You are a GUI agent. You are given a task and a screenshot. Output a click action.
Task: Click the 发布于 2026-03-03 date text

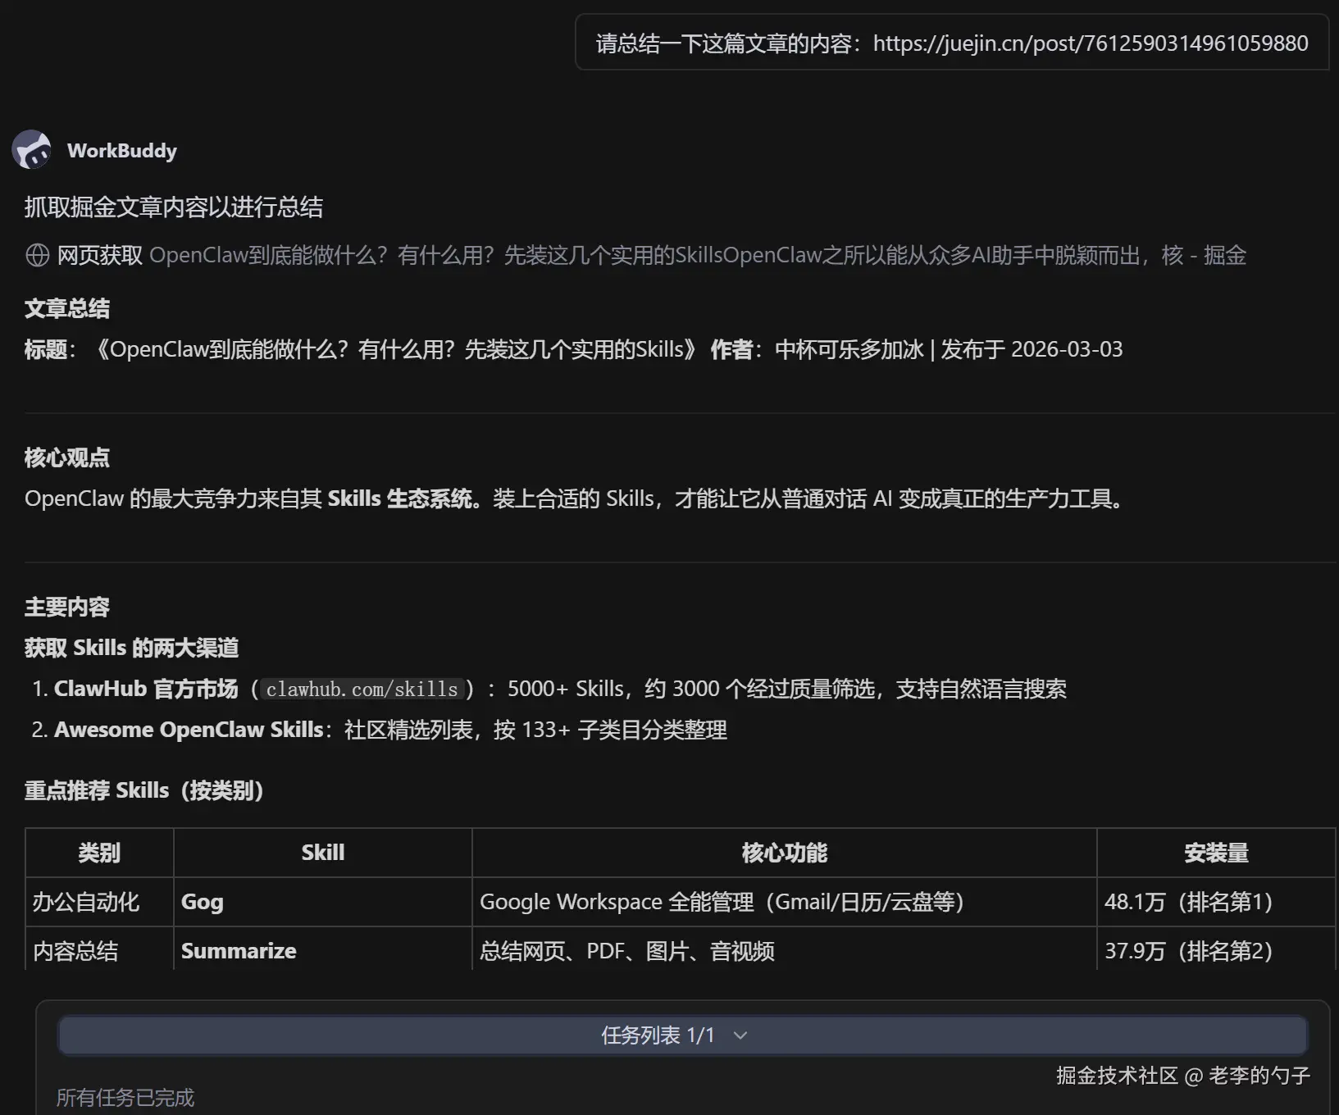1032,349
